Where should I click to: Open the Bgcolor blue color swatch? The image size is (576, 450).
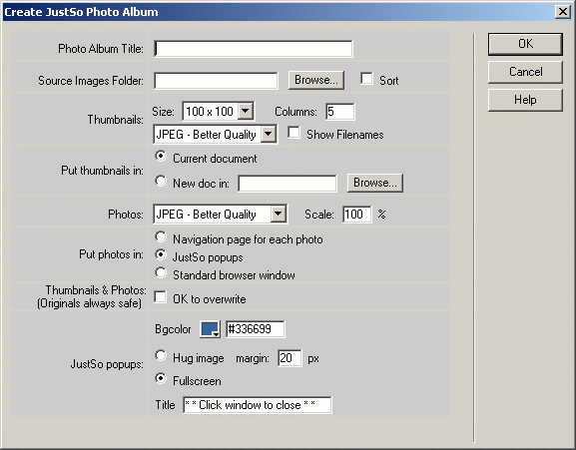click(x=210, y=329)
